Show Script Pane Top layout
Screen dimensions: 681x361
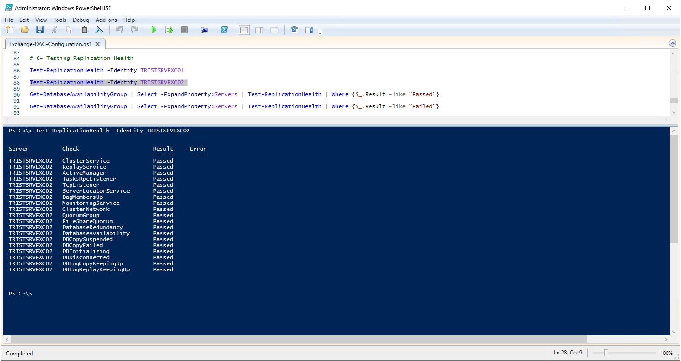[x=244, y=30]
